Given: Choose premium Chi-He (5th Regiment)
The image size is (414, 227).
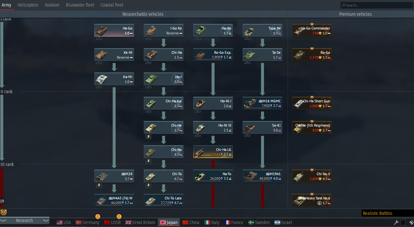Looking at the screenshot, I should (312, 128).
